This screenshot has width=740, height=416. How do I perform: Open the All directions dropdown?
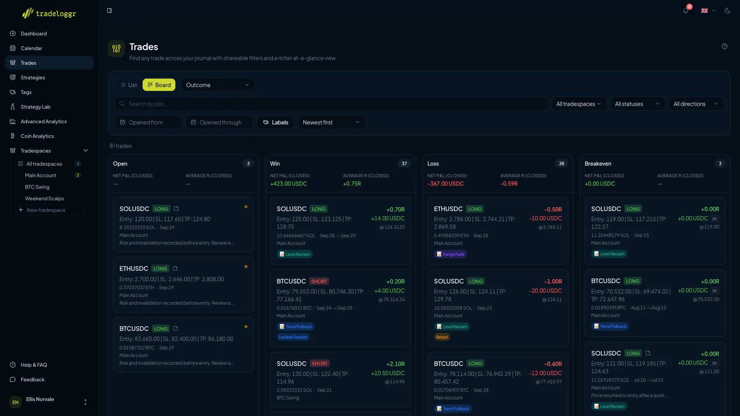(x=696, y=104)
